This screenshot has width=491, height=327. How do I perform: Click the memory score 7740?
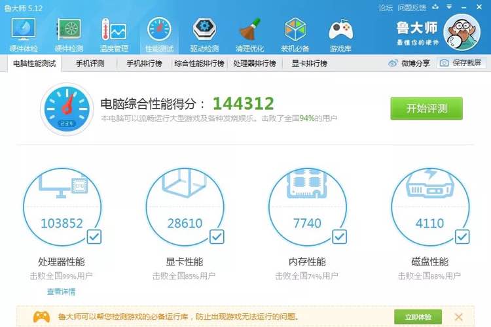point(307,223)
